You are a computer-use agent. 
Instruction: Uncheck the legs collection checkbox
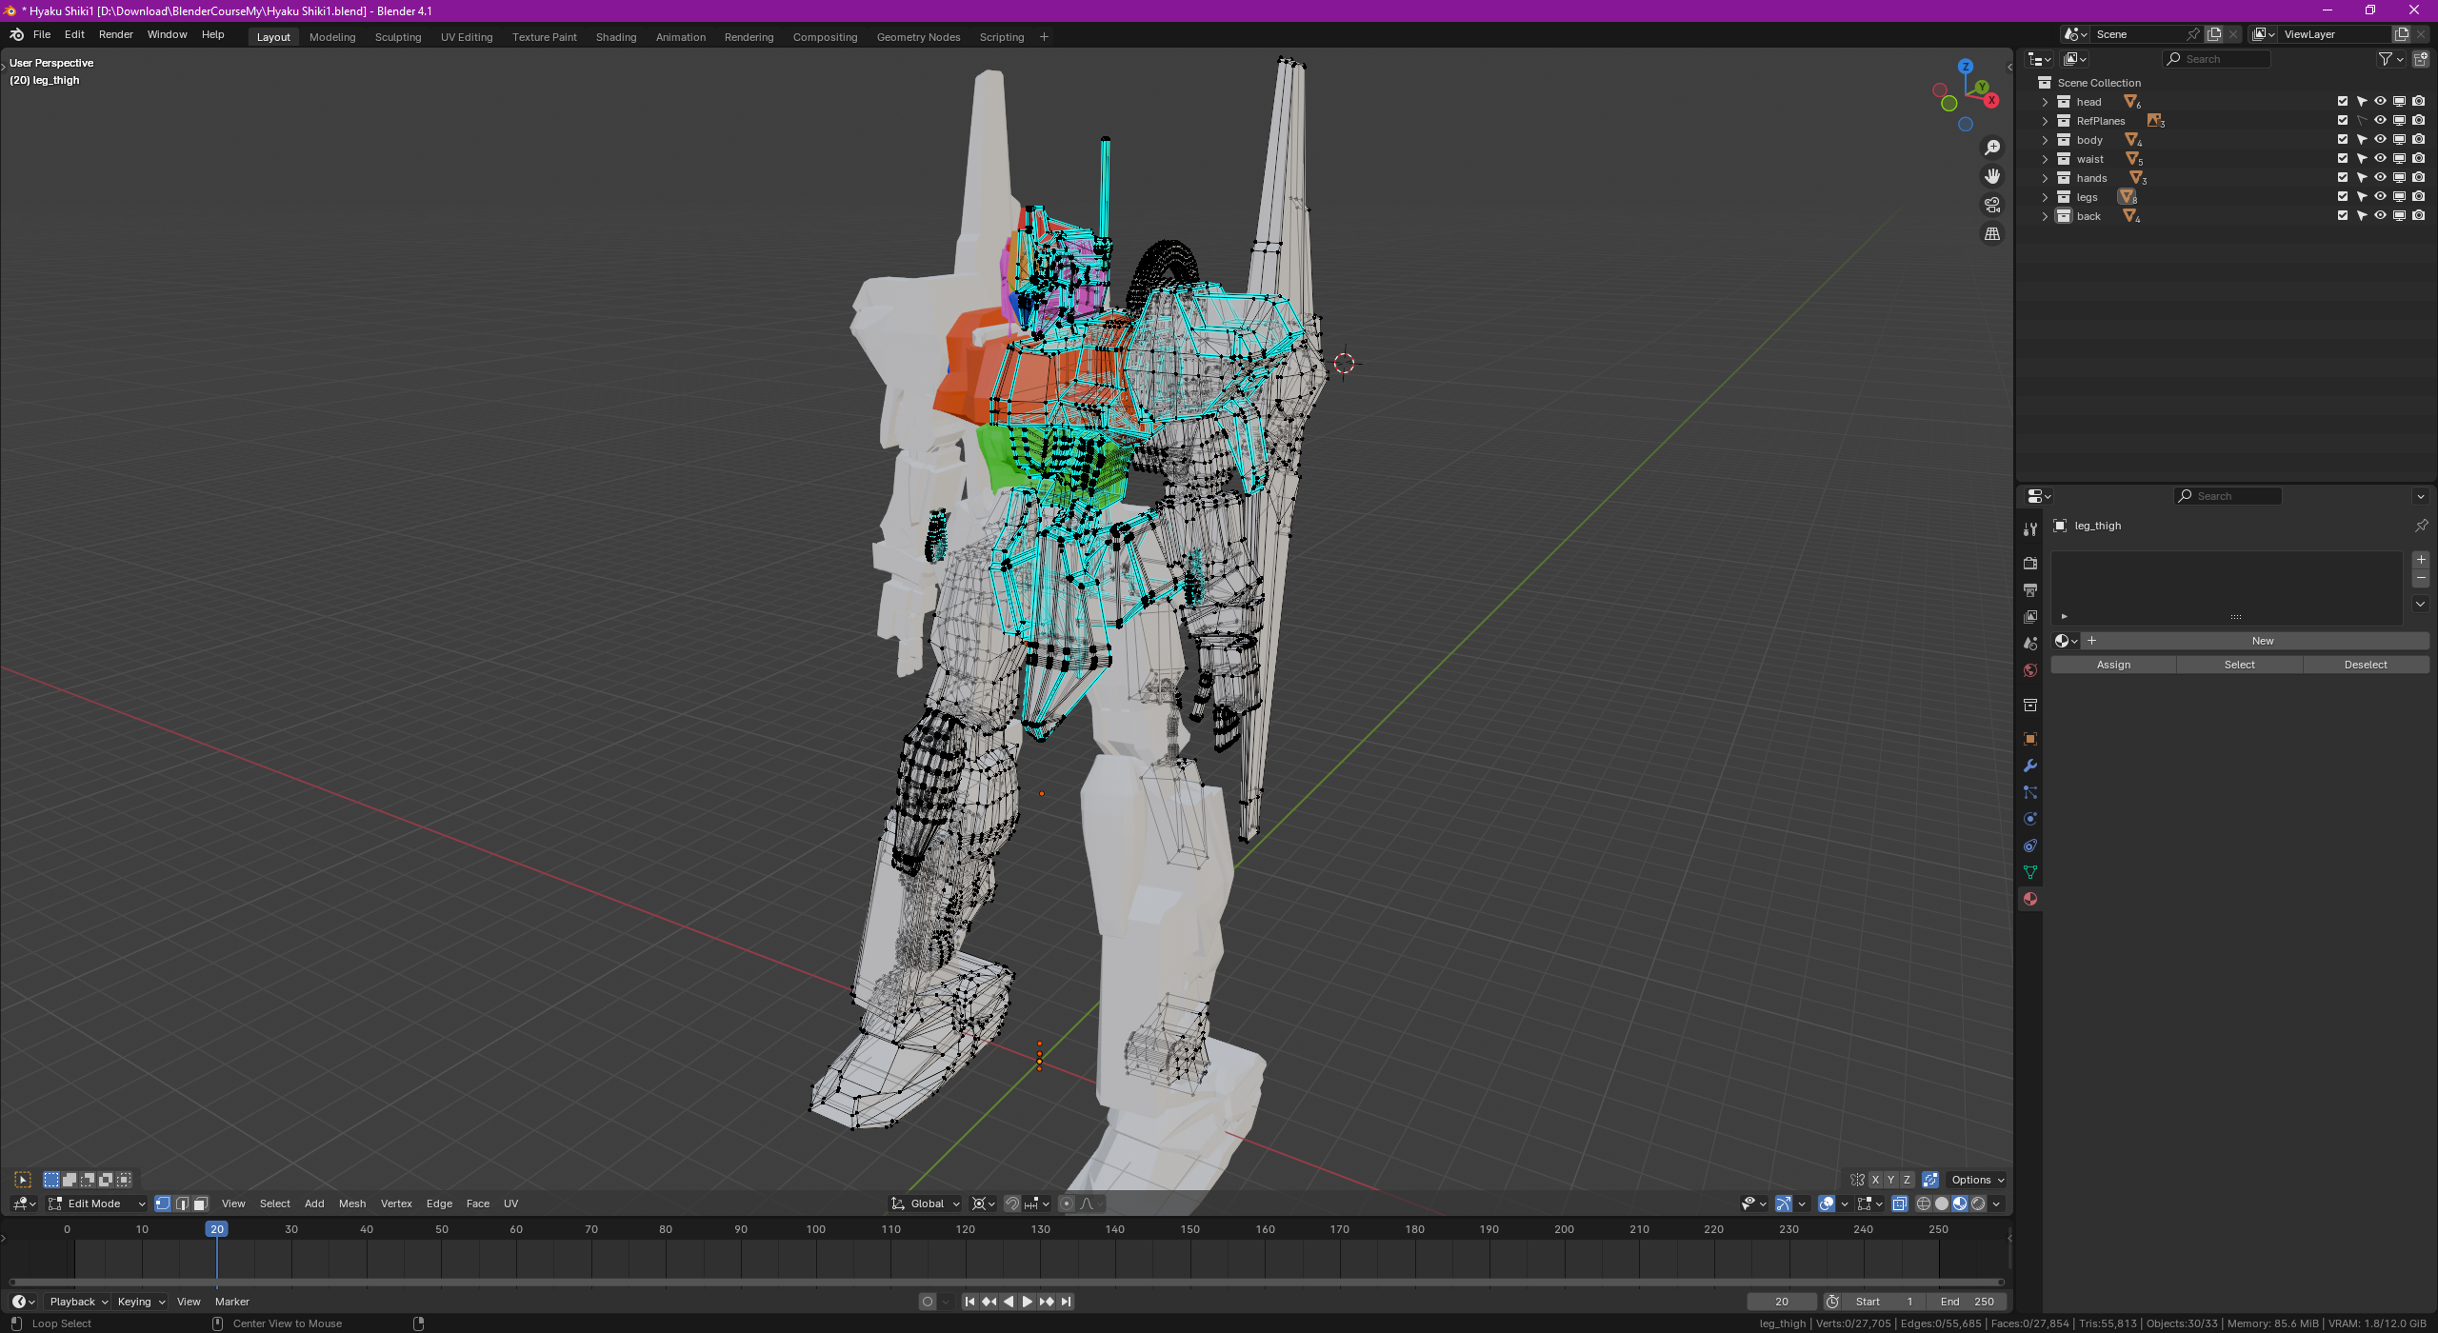[x=2342, y=197]
